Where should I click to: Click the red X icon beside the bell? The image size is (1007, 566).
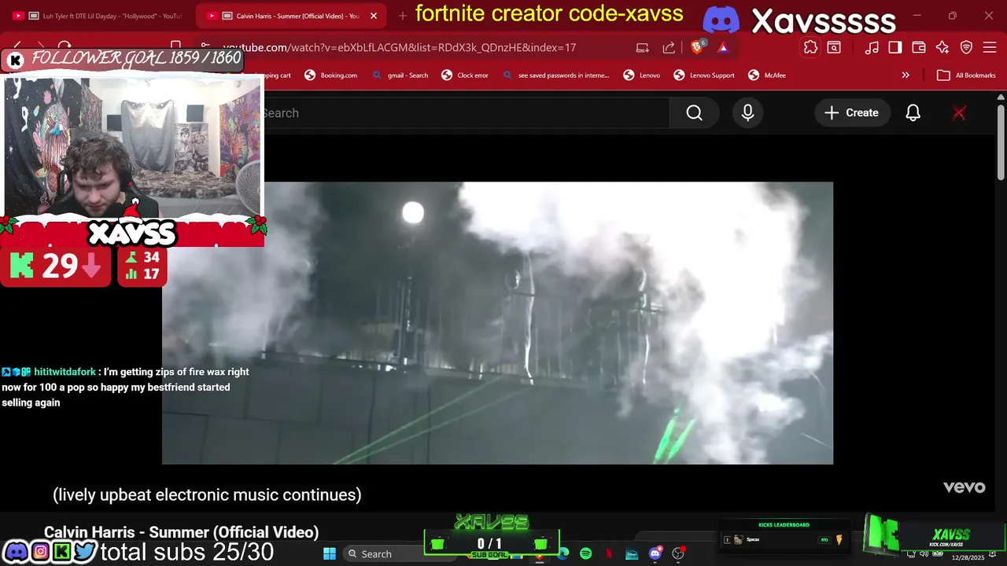(x=959, y=113)
